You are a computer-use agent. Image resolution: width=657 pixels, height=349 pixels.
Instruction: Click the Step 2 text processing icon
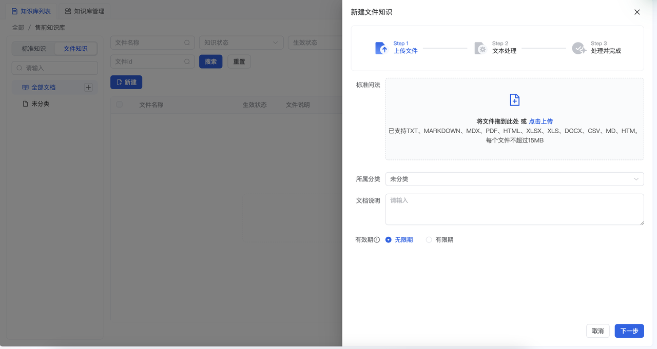coord(480,48)
